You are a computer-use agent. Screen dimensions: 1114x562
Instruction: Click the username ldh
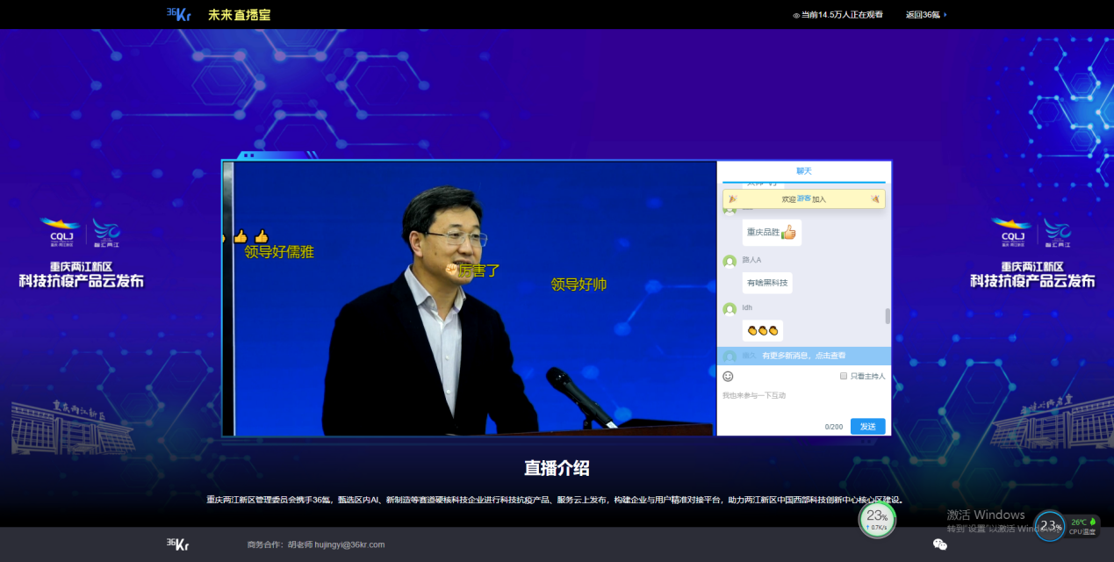point(747,307)
